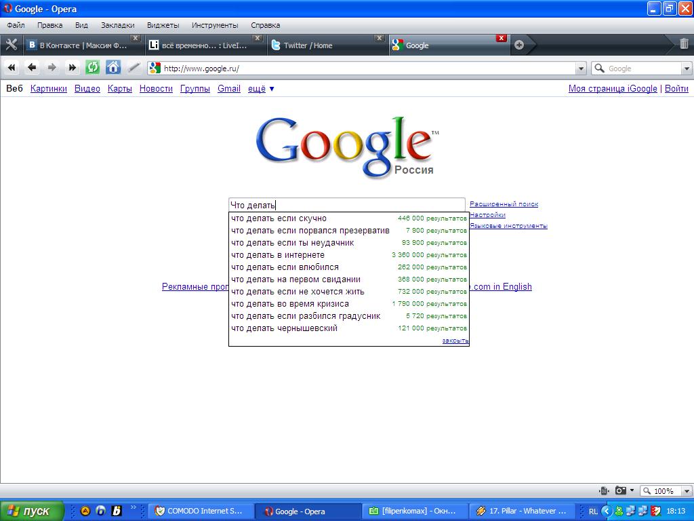Screen dimensions: 694x521
Task: Close the Twitter / Home tab
Action: click(379, 38)
